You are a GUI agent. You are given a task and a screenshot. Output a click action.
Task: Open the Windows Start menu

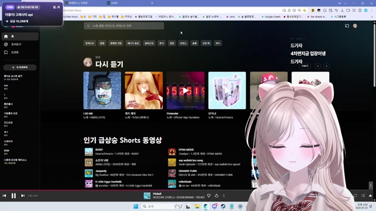136,206
